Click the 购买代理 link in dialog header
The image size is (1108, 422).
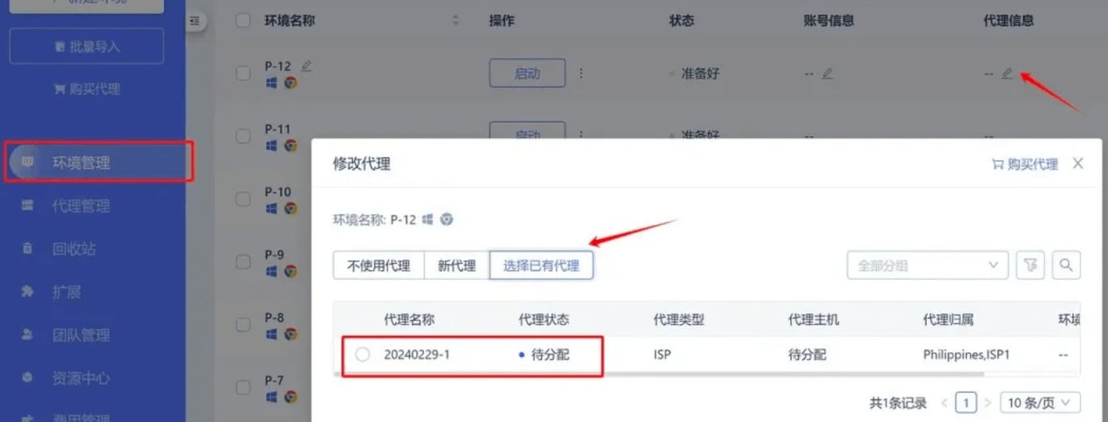tap(1025, 164)
